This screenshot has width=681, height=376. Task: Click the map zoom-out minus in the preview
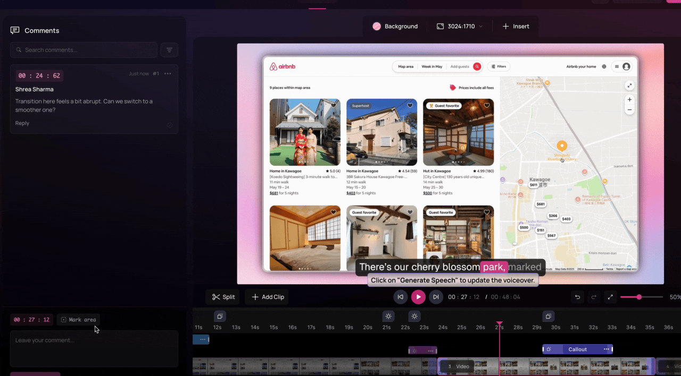(629, 110)
